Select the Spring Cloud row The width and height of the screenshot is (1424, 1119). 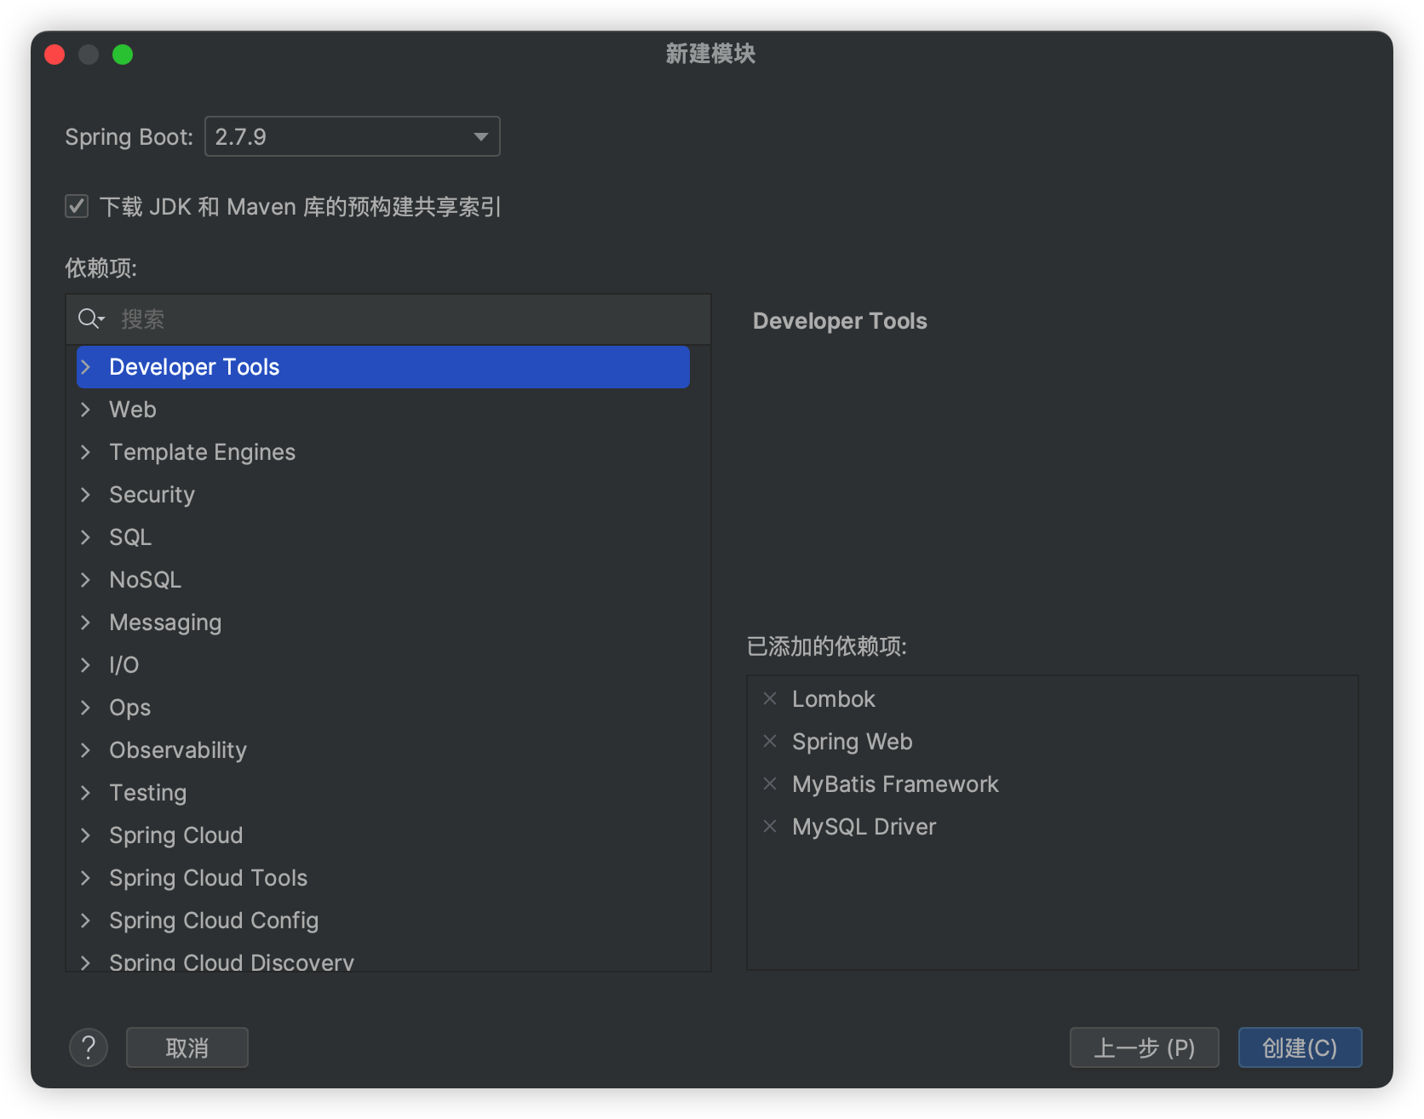[383, 835]
